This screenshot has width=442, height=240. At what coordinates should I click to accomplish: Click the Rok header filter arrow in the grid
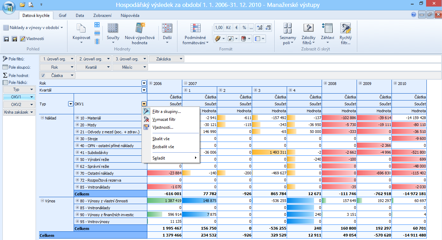(144, 83)
